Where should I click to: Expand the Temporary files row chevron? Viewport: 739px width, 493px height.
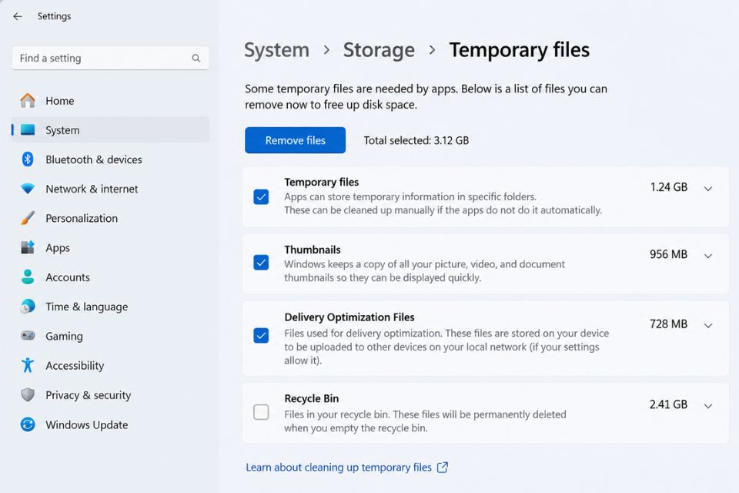(708, 189)
